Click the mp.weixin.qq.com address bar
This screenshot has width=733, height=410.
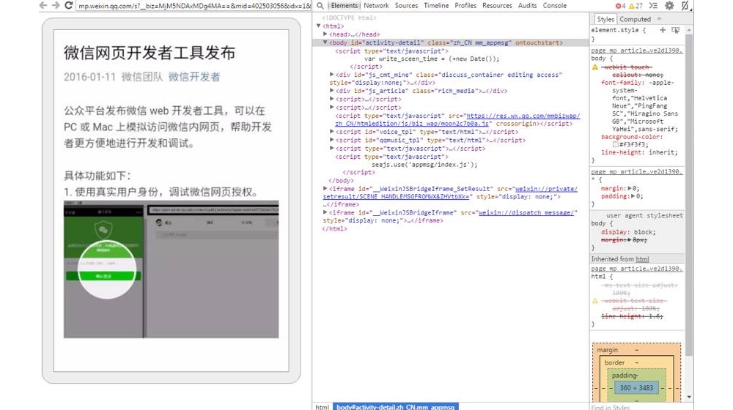(194, 6)
